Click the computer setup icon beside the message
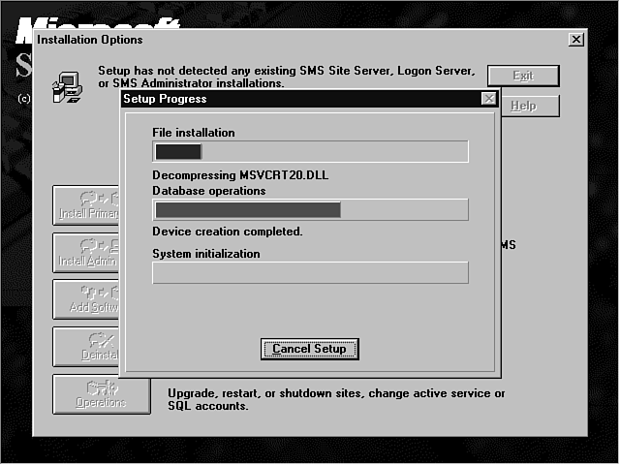 66,85
